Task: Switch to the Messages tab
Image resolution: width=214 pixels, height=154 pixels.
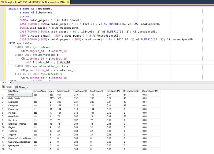Action: coord(22,87)
